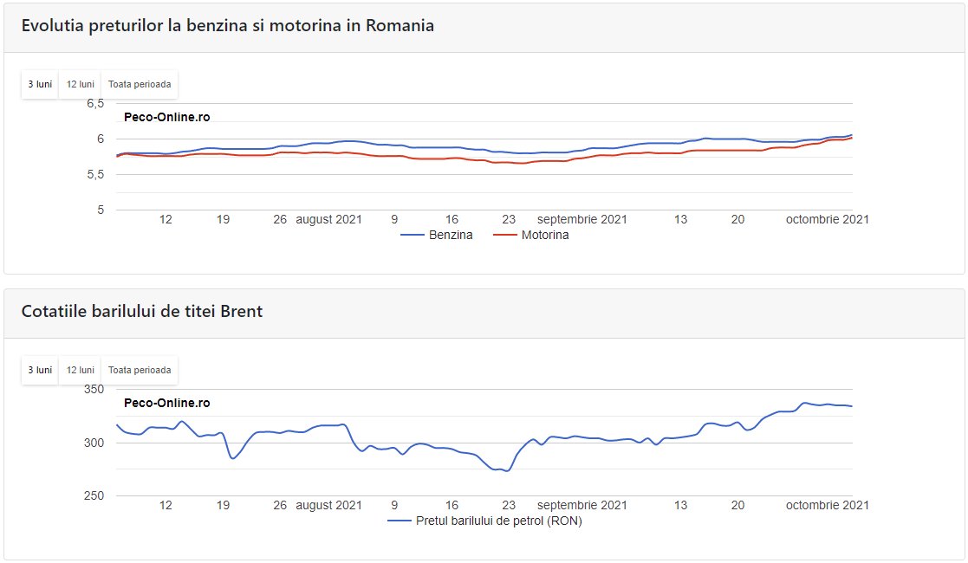Click Peco-Online.ro watermark in Brent chart
The width and height of the screenshot is (968, 563).
click(x=167, y=403)
